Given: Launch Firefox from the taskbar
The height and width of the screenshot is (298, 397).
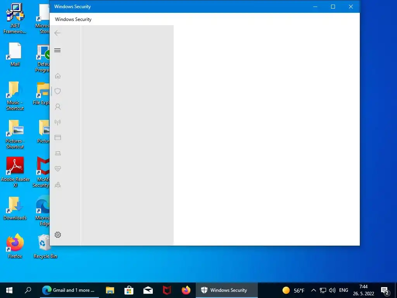Looking at the screenshot, I should (x=186, y=290).
